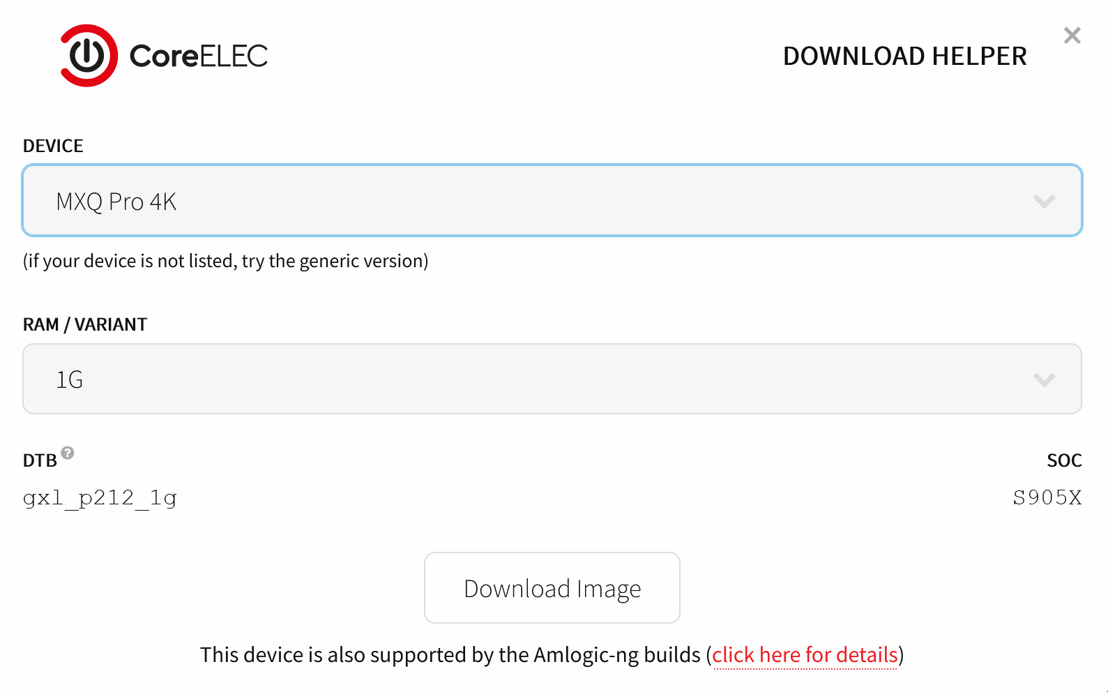Click the chevron arrow in Device selector
The height and width of the screenshot is (692, 1108).
coord(1044,202)
